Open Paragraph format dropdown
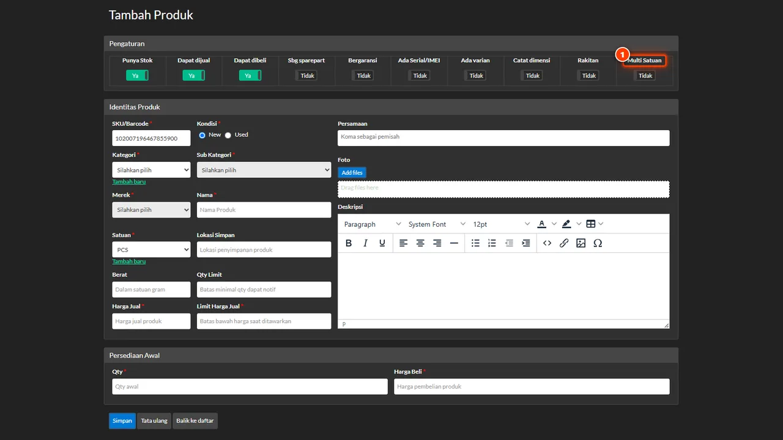 (373, 224)
